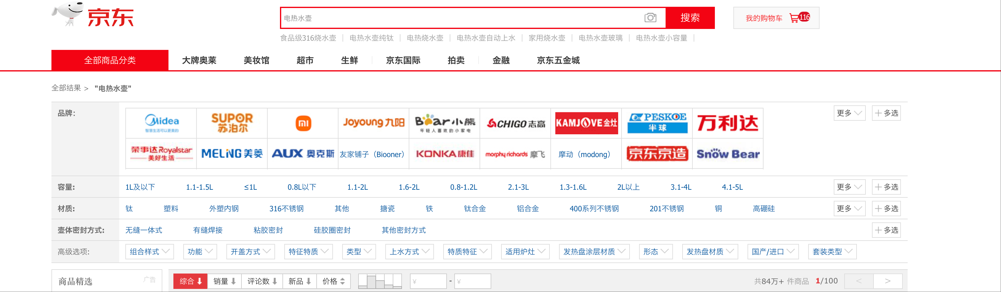Select the 万利达 brand logo
This screenshot has width=1001, height=292.
728,123
